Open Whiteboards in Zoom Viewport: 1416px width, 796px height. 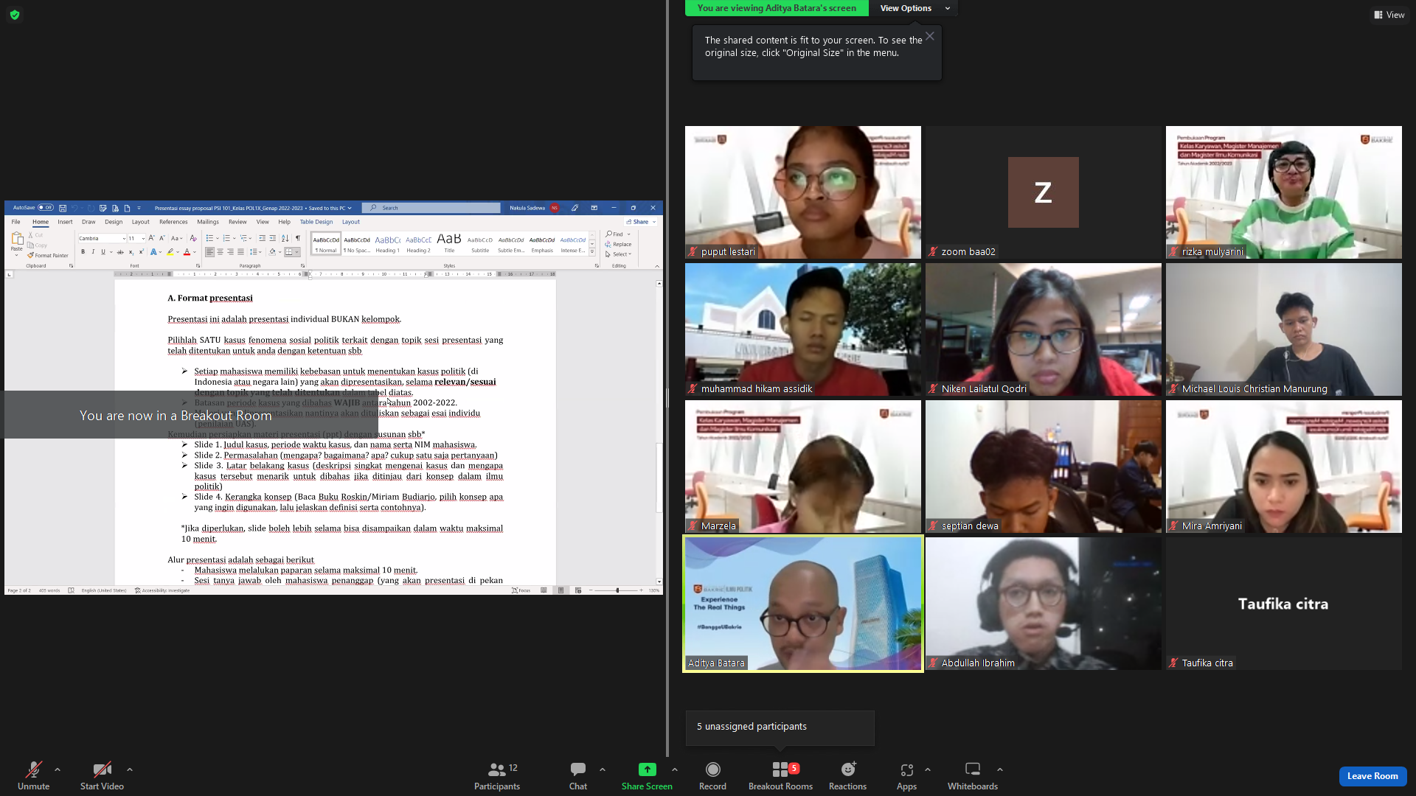tap(973, 775)
